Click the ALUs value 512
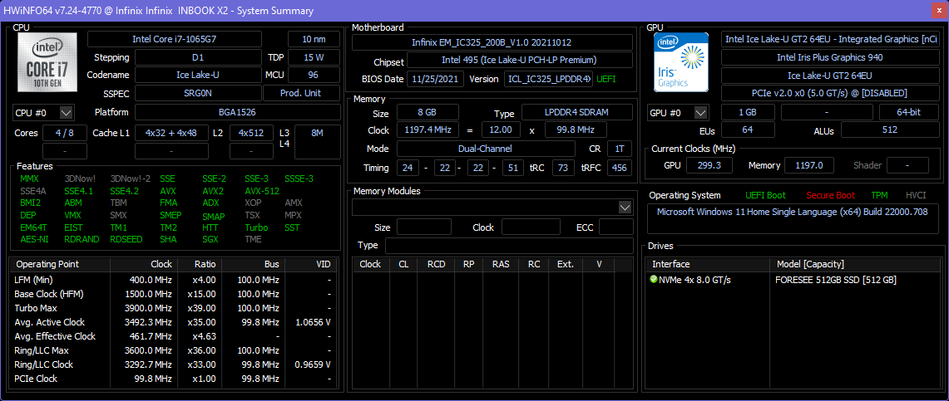The width and height of the screenshot is (949, 401). pos(890,130)
